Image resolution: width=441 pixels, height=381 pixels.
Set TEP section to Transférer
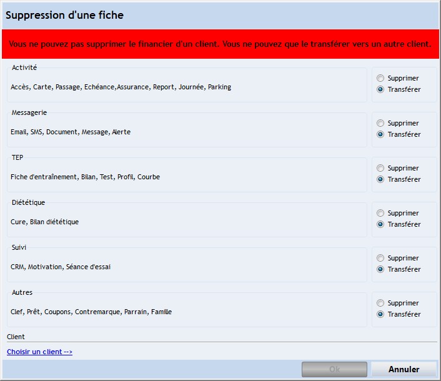tap(380, 180)
